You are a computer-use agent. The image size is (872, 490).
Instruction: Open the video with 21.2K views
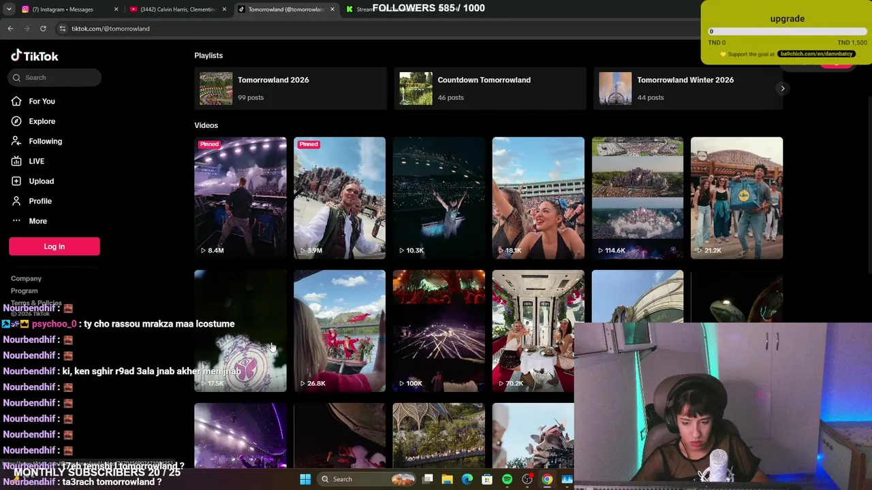click(736, 198)
